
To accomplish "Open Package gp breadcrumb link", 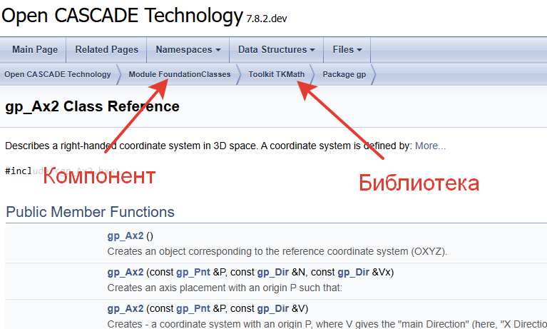I will click(344, 74).
